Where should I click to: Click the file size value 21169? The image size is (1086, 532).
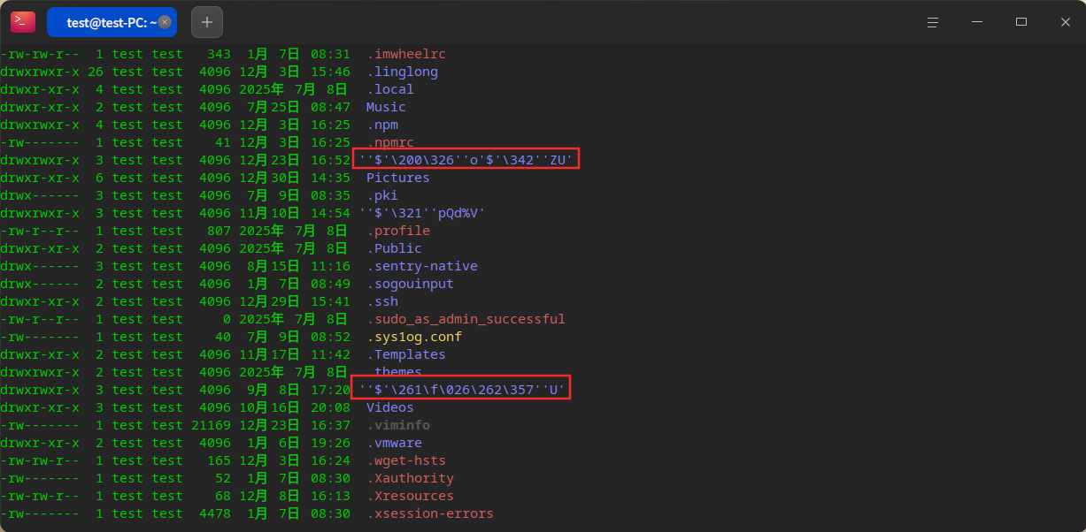[x=211, y=425]
